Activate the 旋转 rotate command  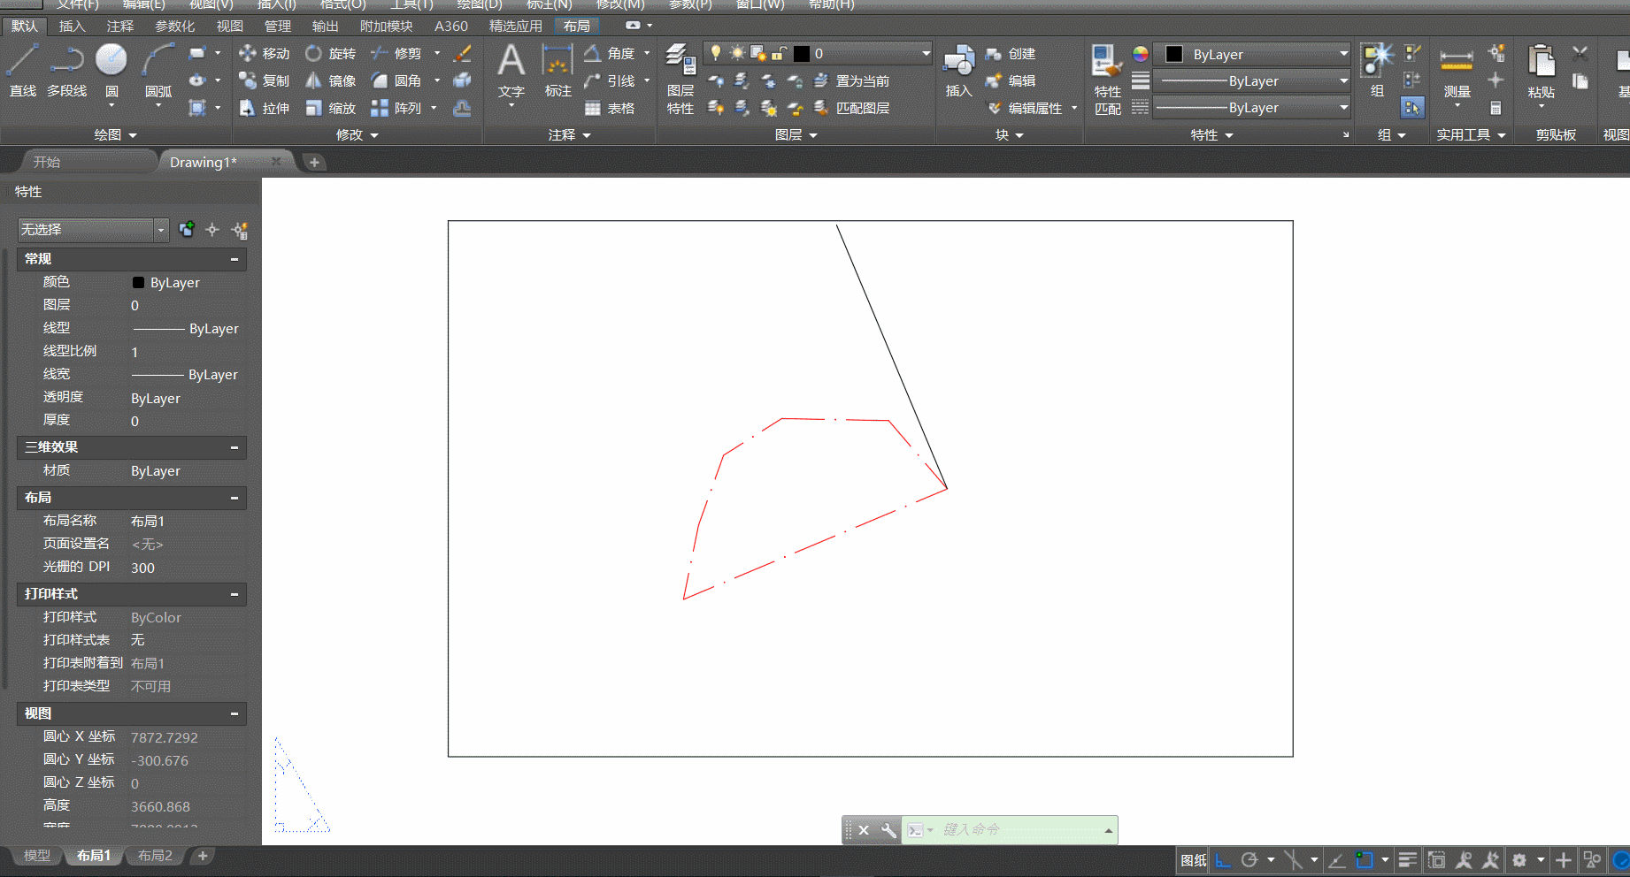[x=330, y=54]
